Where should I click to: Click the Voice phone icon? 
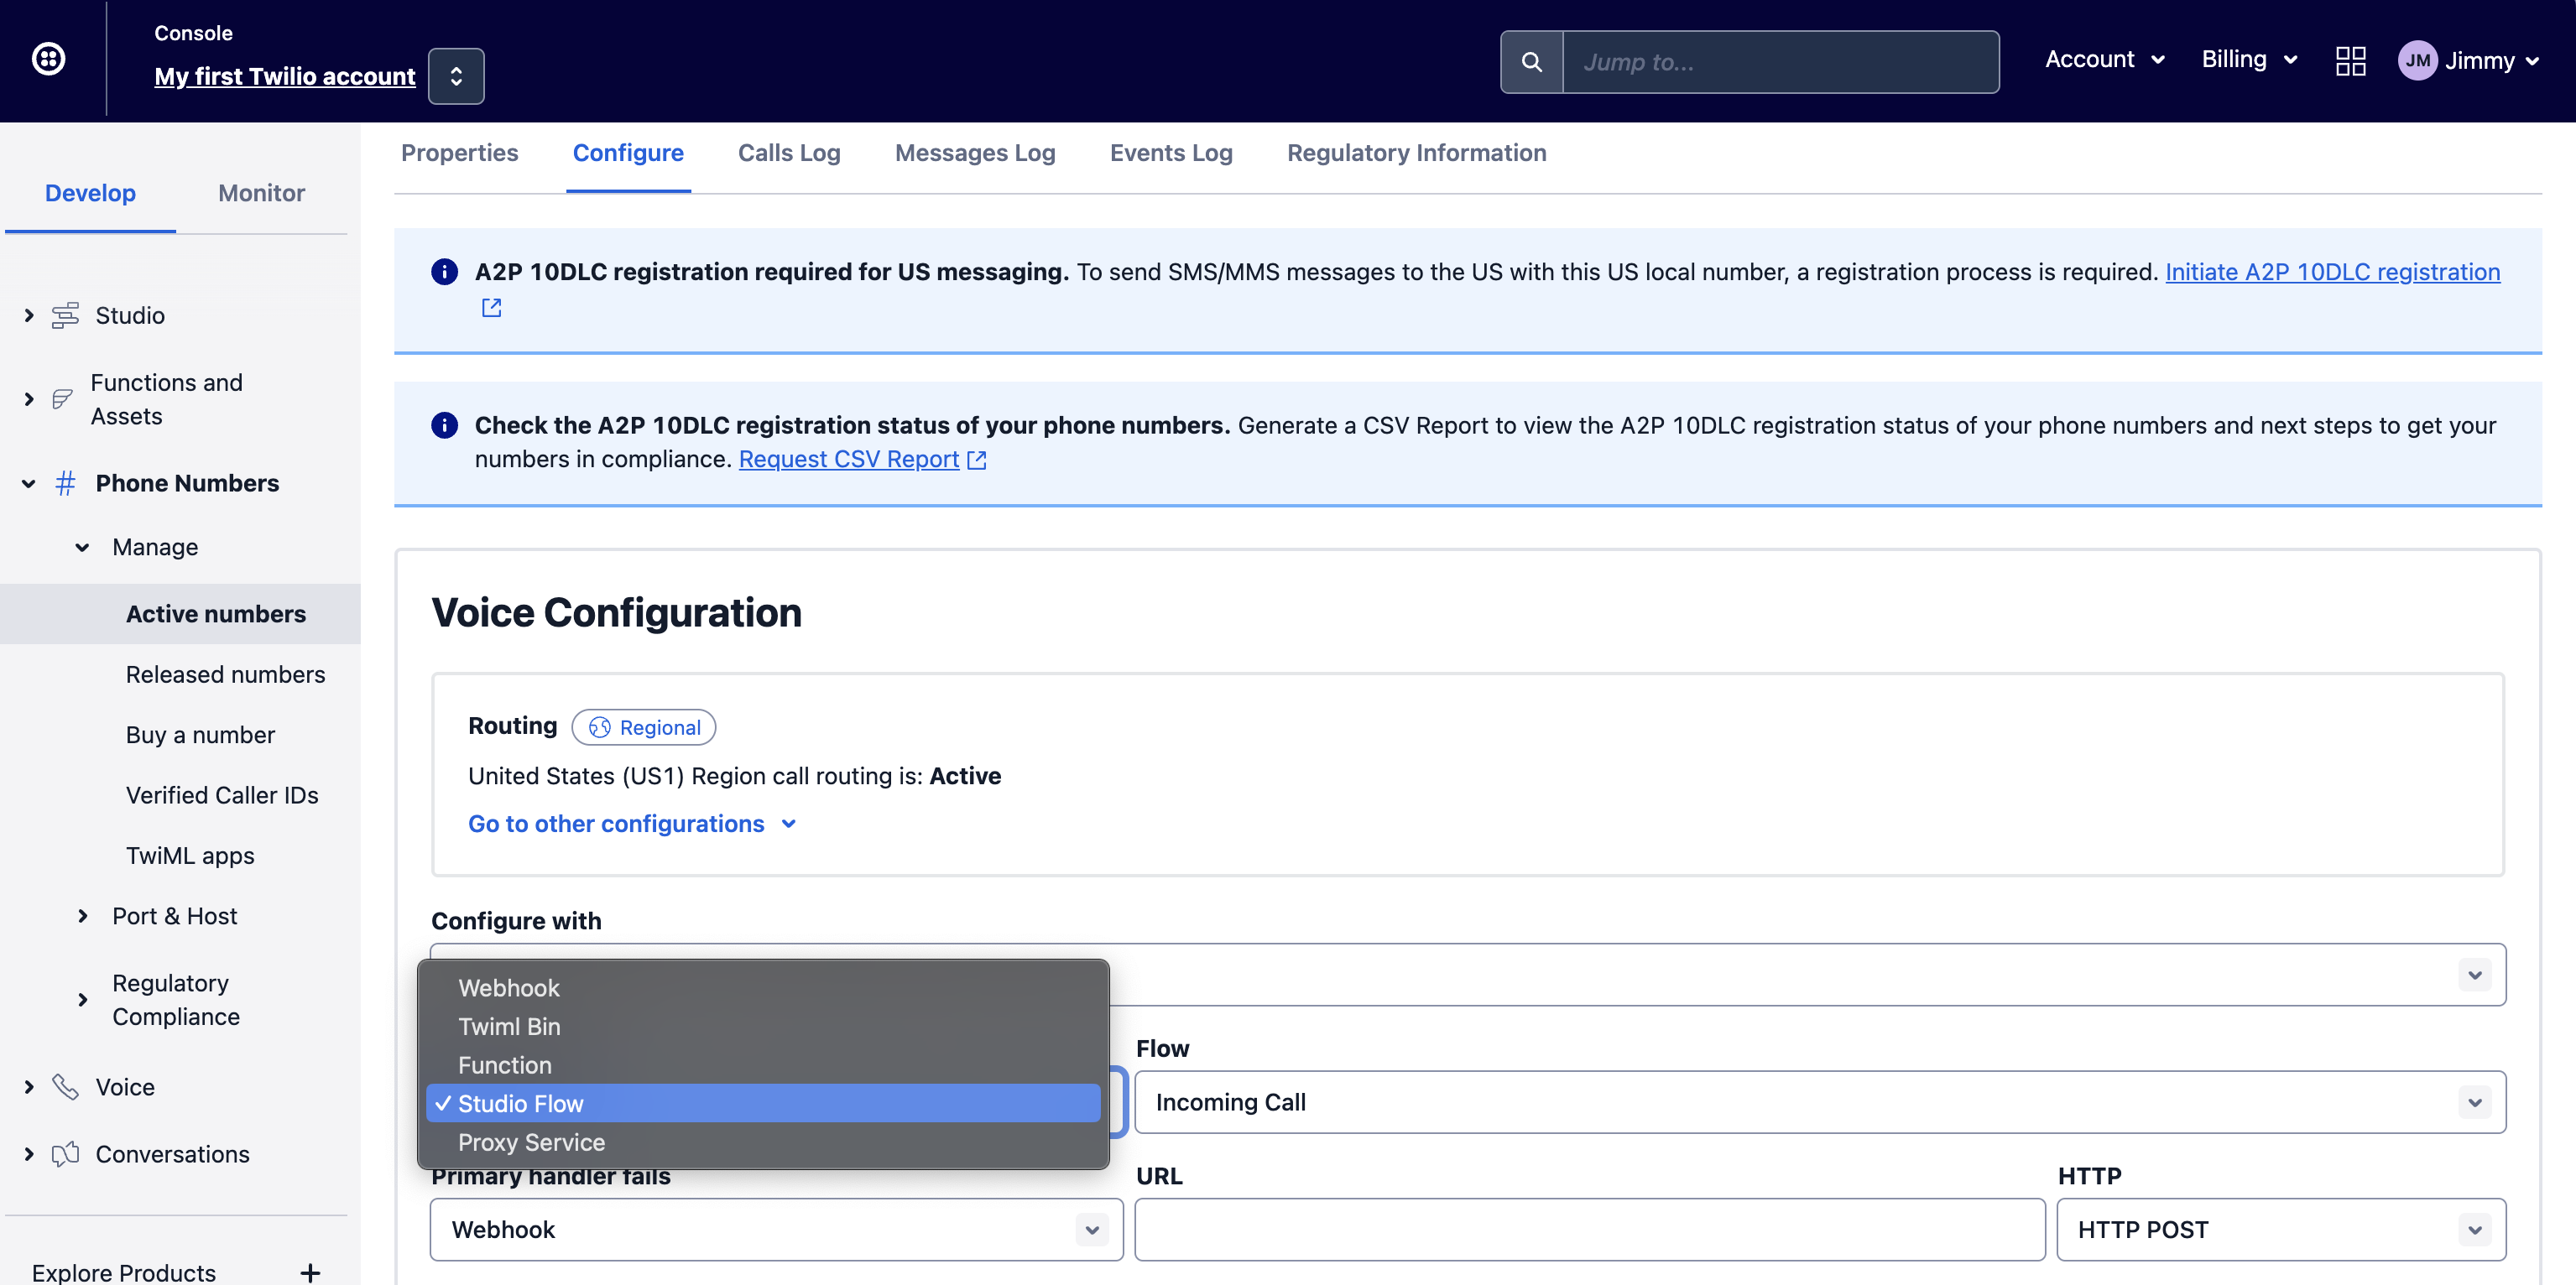[x=65, y=1087]
